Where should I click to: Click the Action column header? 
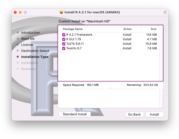(127, 29)
